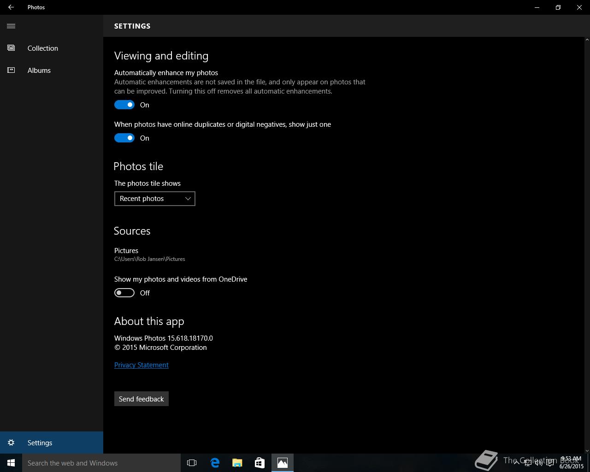This screenshot has height=472, width=590.
Task: Click the Settings gear icon
Action: pos(11,442)
